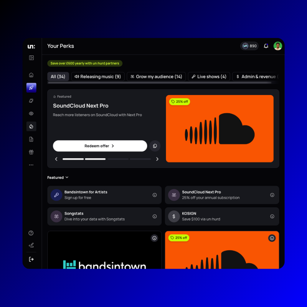Click the log out icon in sidebar

[31, 259]
